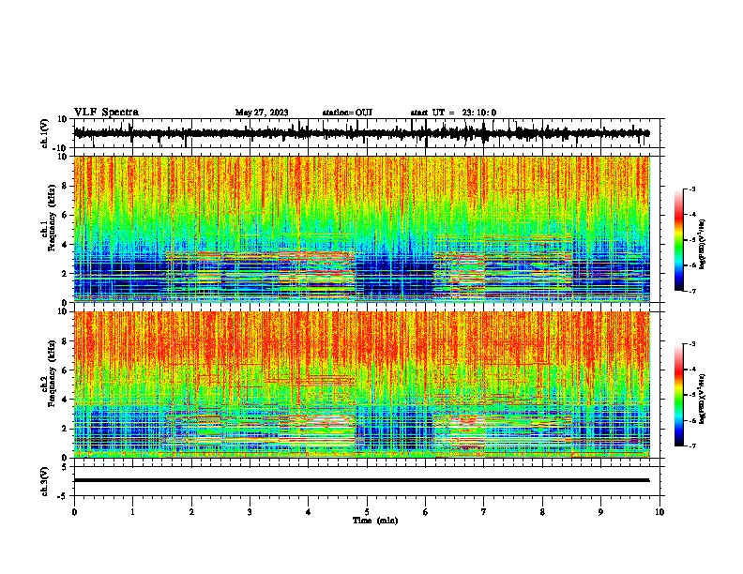Click the time axis tick label "5"
The height and width of the screenshot is (574, 743).
pyautogui.click(x=367, y=512)
